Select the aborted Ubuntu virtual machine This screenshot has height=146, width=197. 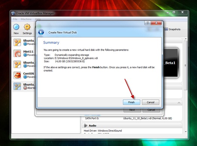pos(24,86)
